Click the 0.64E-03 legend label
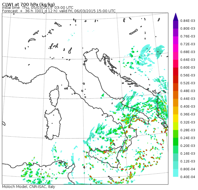 click(188, 60)
